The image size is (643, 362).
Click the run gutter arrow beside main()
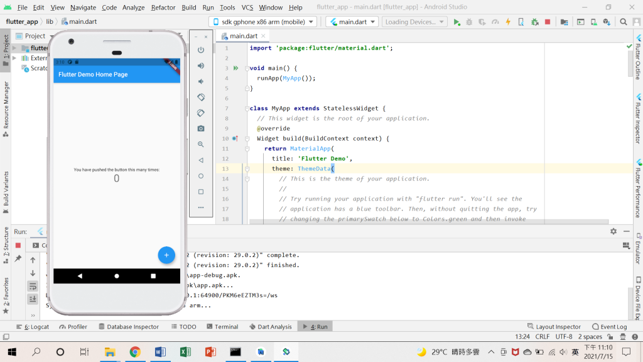[236, 68]
